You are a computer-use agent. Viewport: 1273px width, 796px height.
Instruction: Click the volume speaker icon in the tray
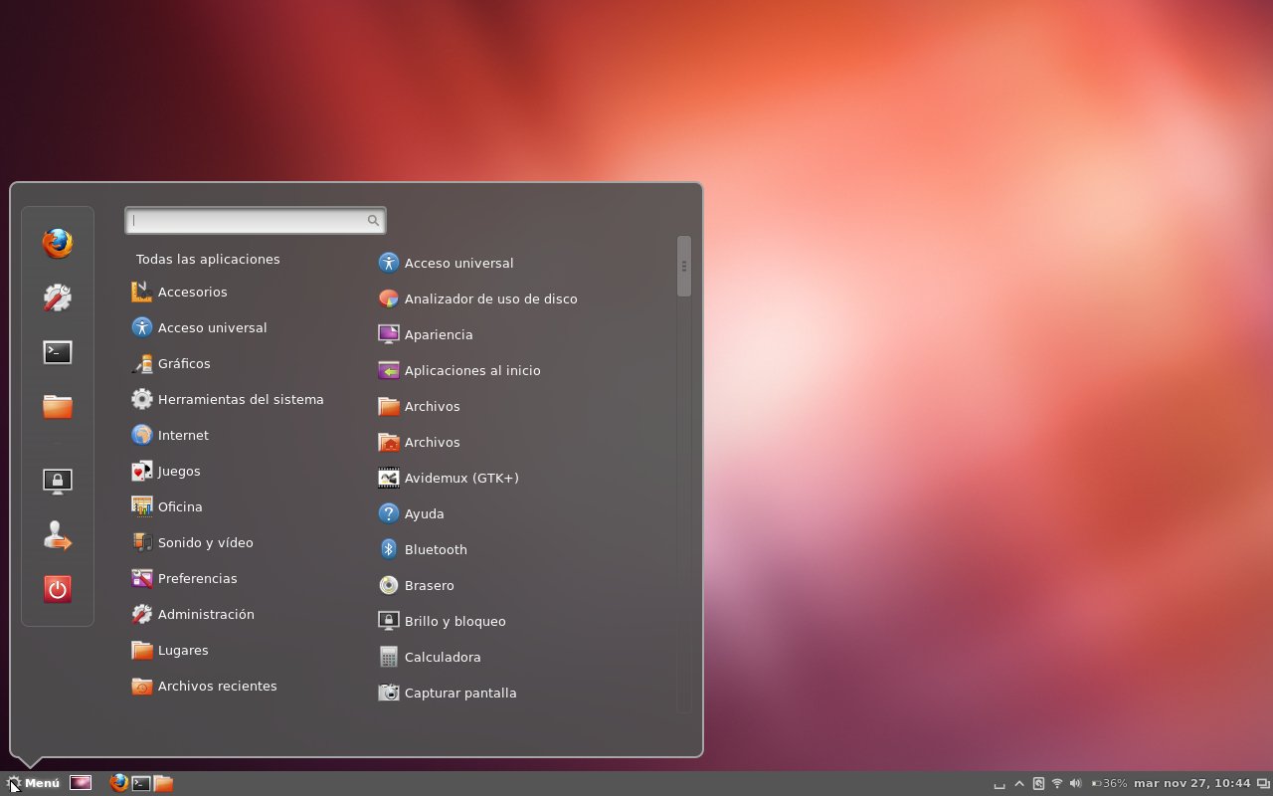point(1075,784)
